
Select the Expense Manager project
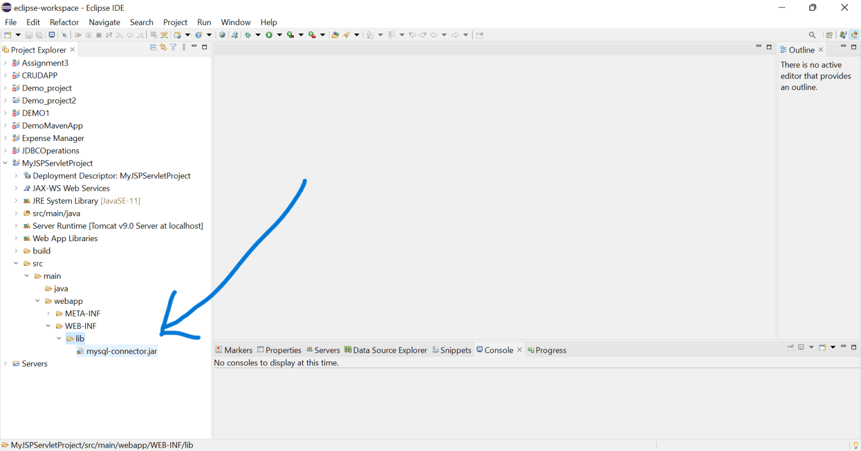[53, 138]
